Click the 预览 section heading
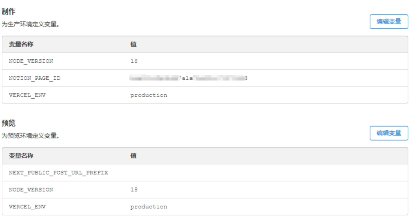Image resolution: width=415 pixels, height=217 pixels. (8, 123)
